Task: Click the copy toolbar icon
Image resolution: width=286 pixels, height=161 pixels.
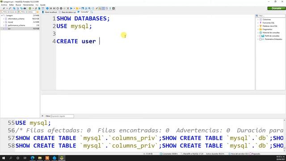Action: [14, 8]
